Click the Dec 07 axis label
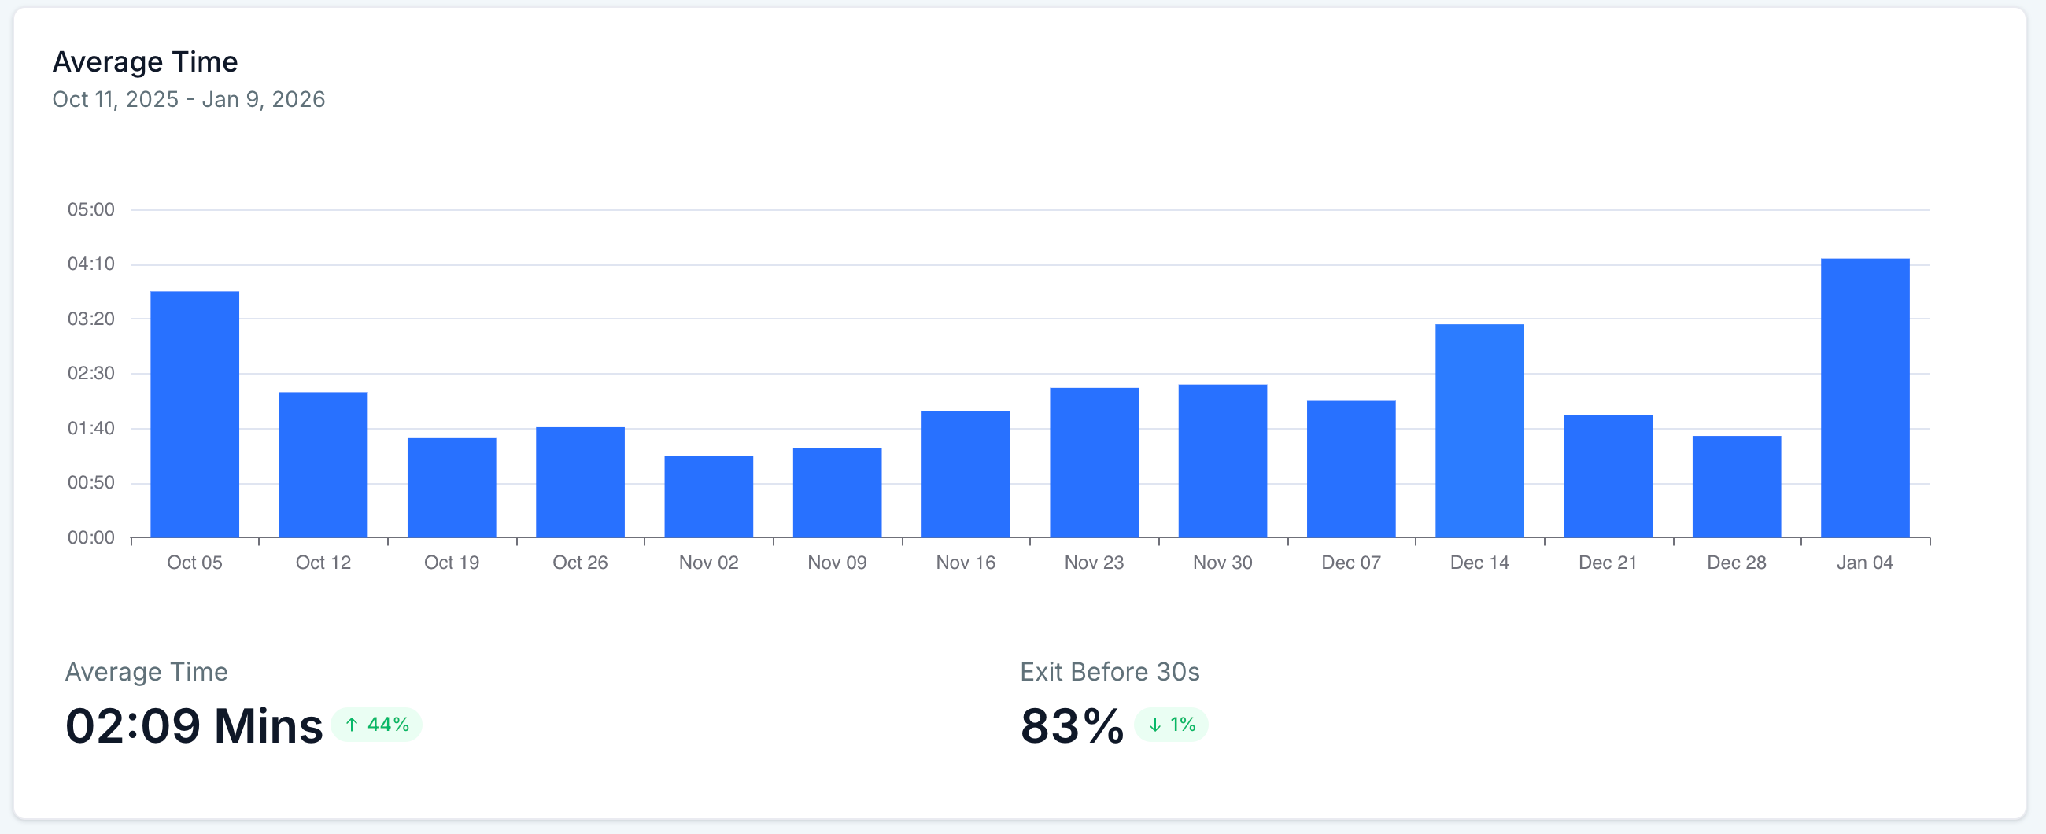Image resolution: width=2046 pixels, height=834 pixels. tap(1350, 562)
